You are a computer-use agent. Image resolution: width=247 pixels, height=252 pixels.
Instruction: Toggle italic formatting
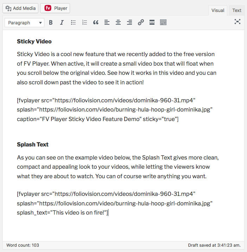point(62,22)
